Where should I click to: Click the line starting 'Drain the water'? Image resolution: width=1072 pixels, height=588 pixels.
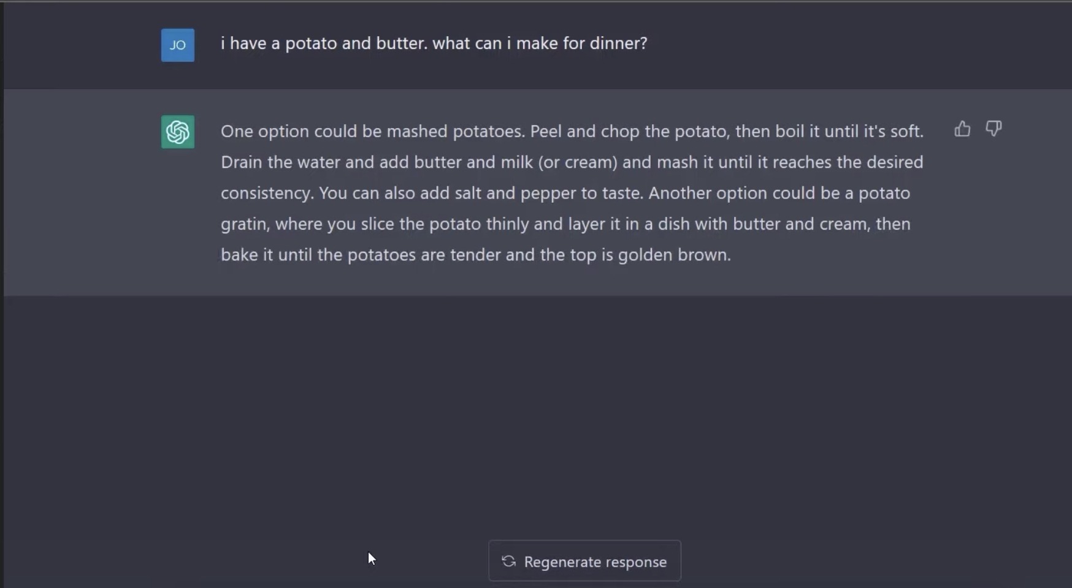click(572, 162)
